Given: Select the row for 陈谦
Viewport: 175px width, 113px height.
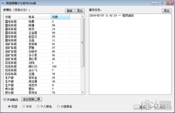Looking at the screenshot, I should pyautogui.click(x=42, y=25).
